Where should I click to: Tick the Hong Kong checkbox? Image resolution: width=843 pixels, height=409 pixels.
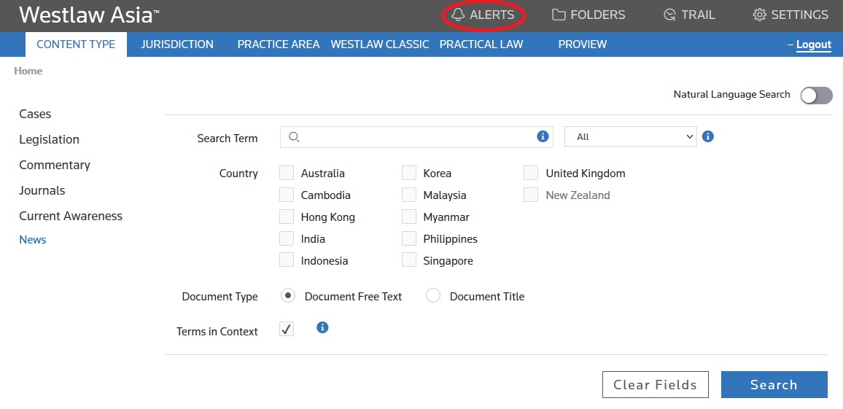point(287,217)
